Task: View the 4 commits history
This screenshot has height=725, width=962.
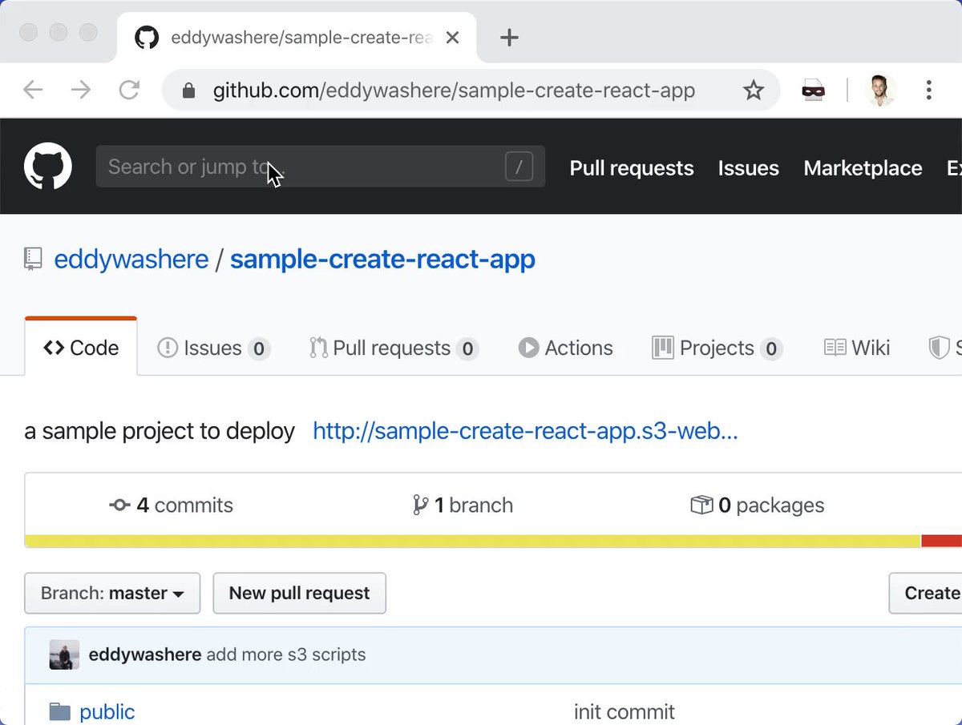Action: pos(172,505)
